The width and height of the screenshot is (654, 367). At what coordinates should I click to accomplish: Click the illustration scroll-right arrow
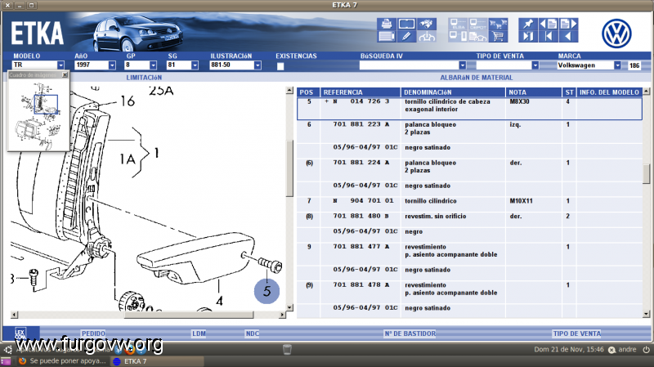(282, 315)
